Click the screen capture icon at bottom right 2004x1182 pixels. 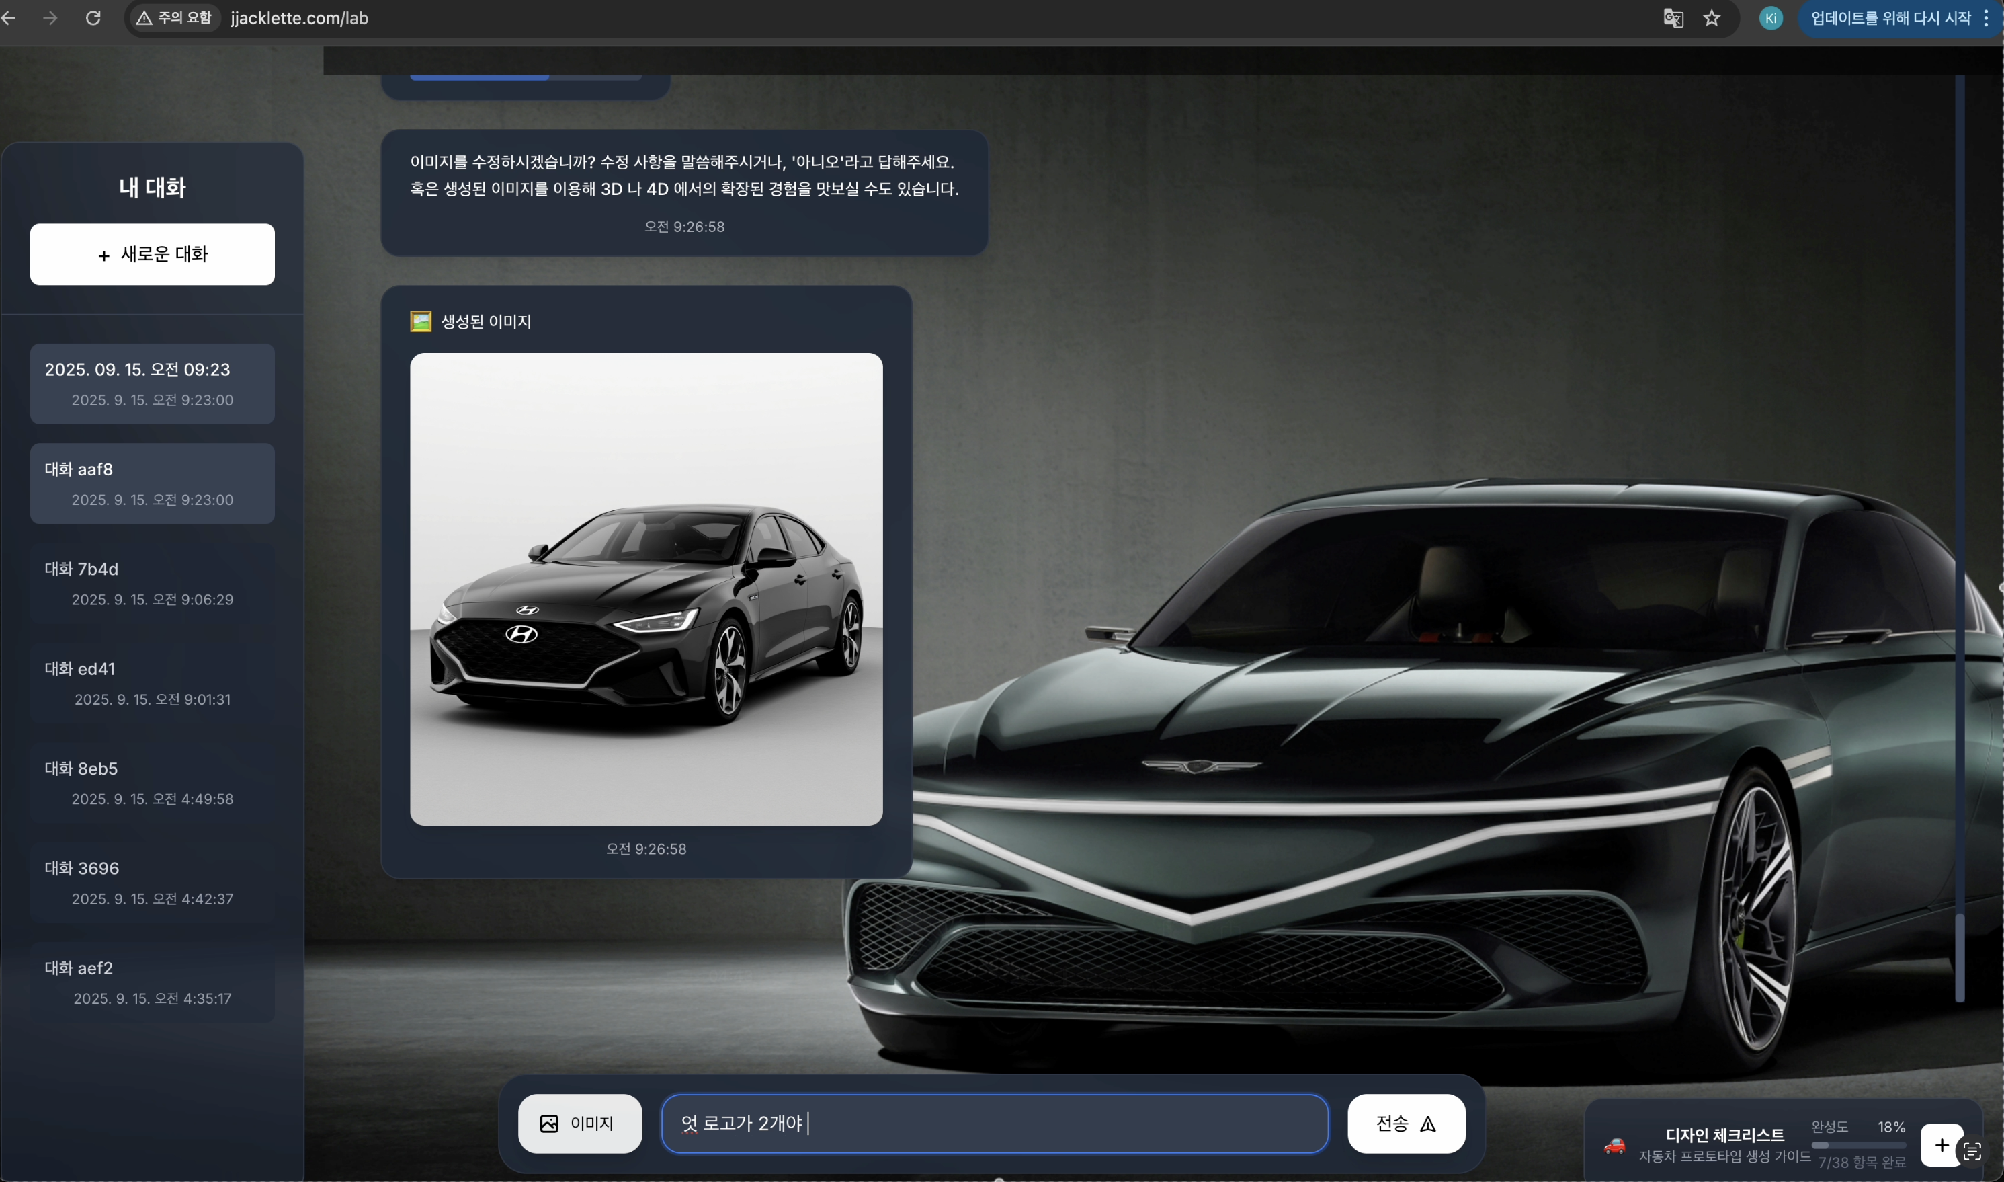coord(1972,1152)
